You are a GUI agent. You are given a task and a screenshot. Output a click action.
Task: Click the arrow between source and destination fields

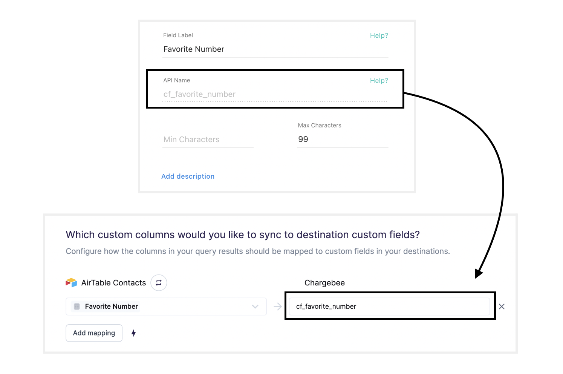pos(278,307)
